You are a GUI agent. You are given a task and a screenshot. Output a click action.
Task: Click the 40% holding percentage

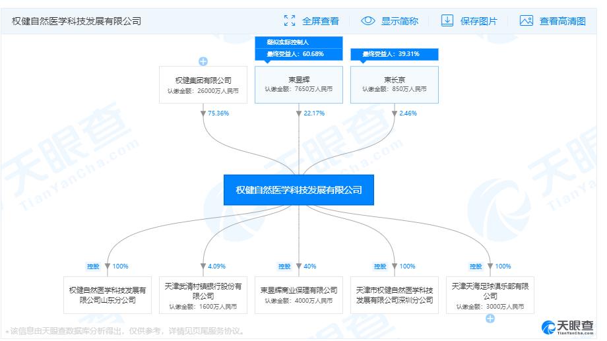tap(309, 266)
